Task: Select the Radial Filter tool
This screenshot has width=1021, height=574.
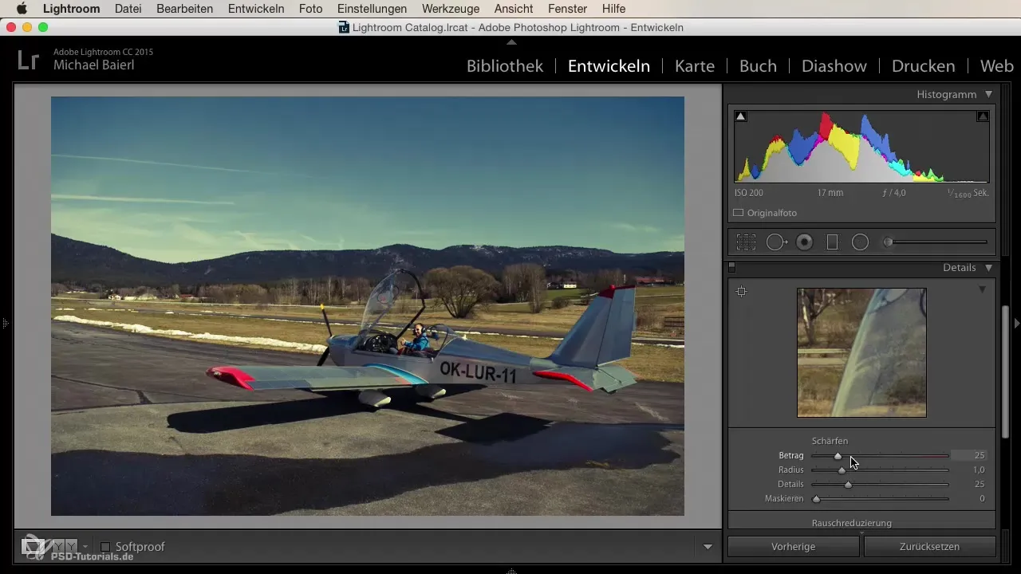Action: 860,242
